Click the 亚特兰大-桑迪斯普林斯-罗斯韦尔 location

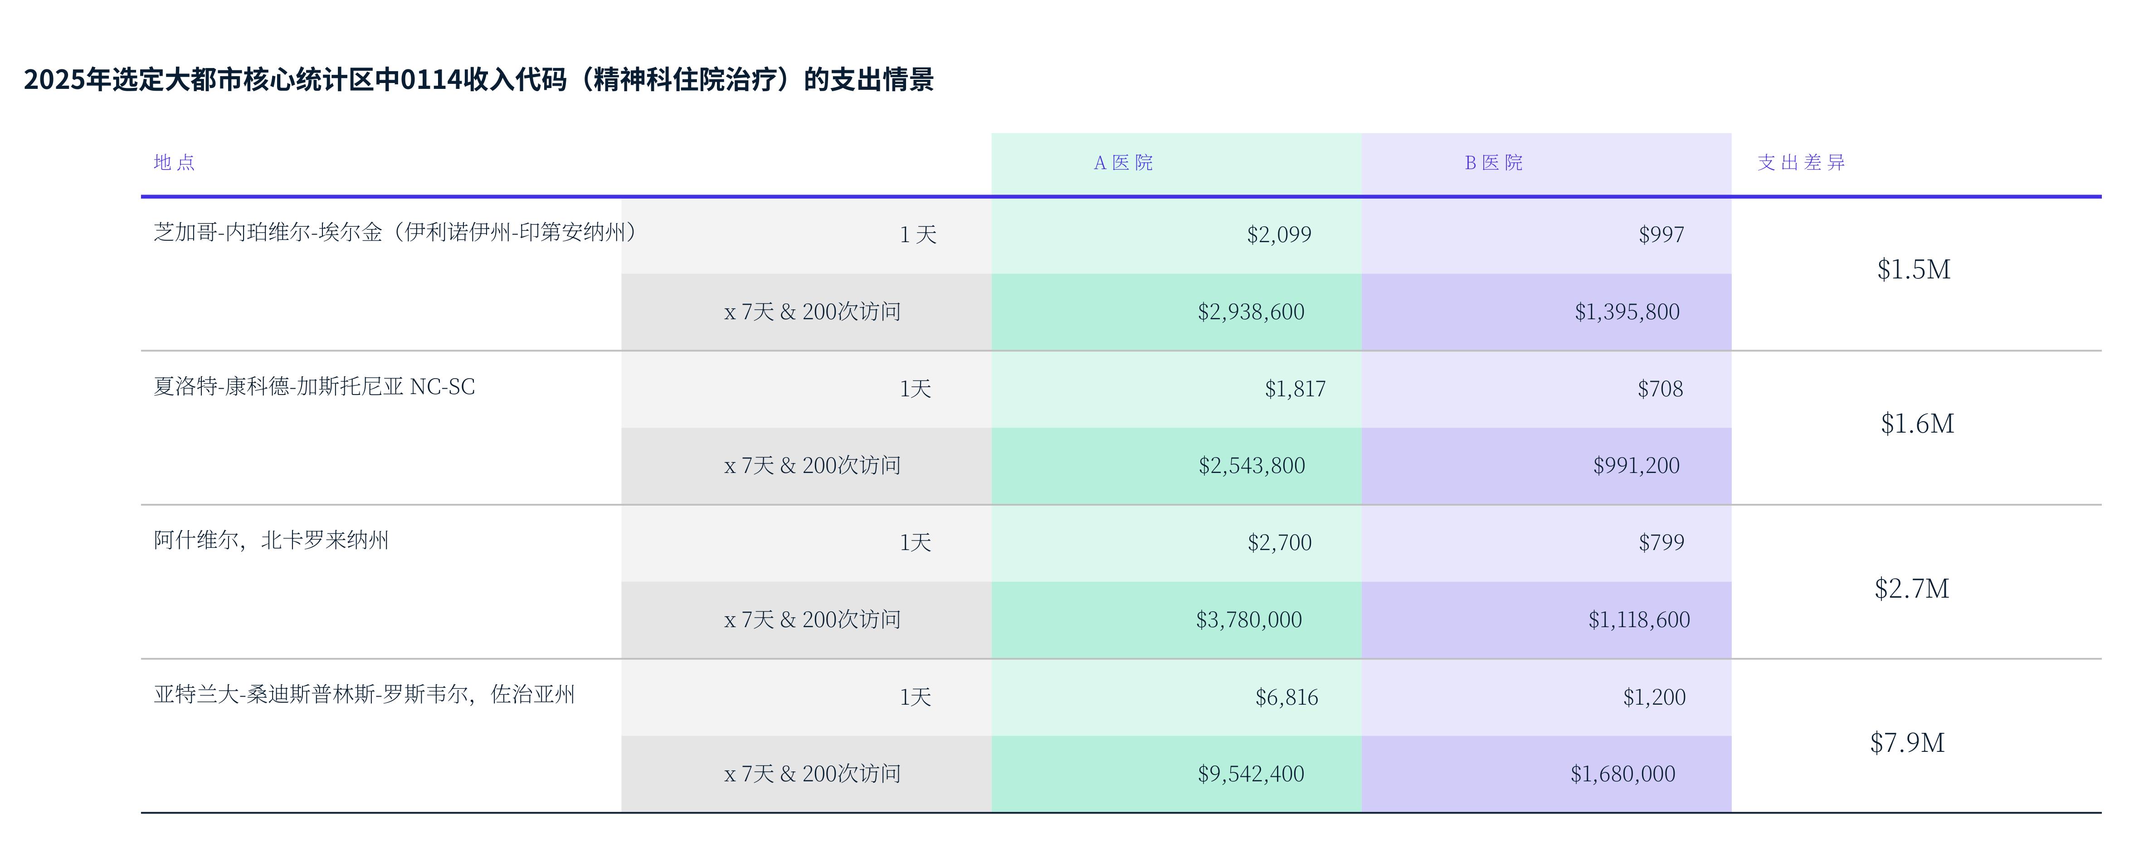[x=364, y=695]
